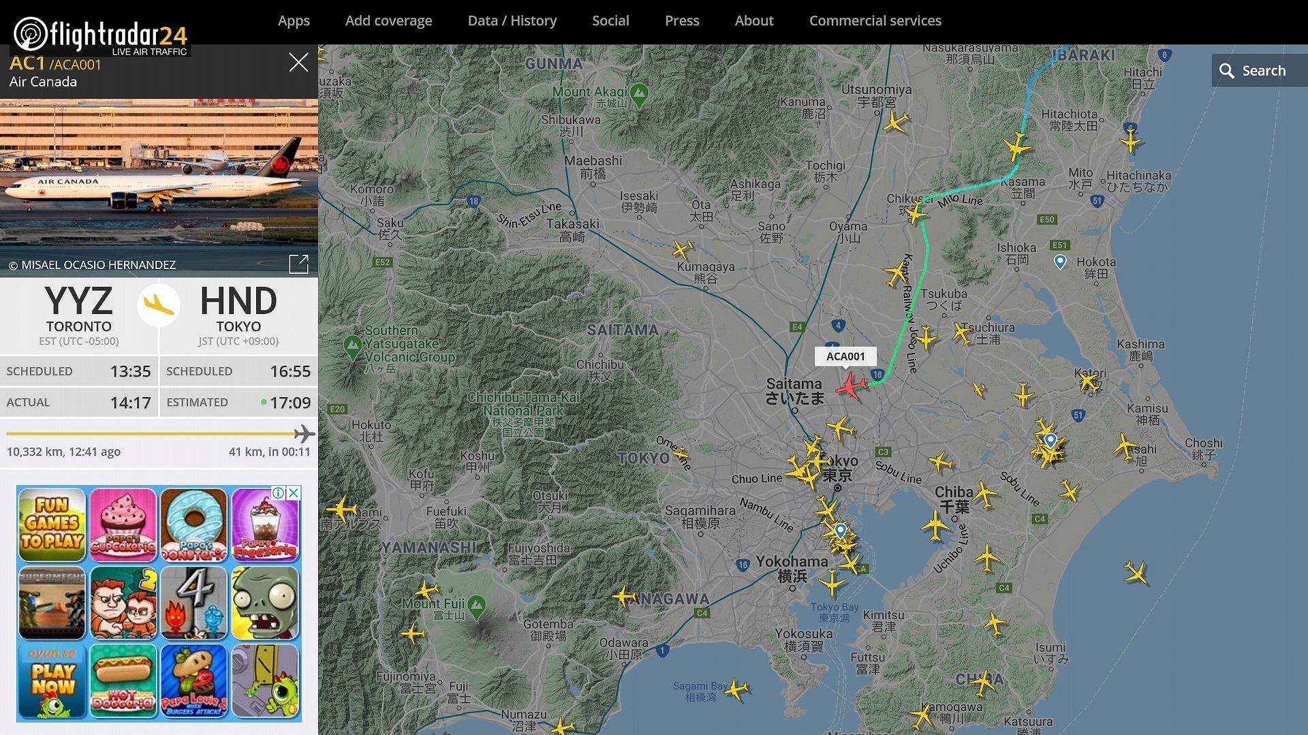Select the HND Tokyo destination airport
The image size is (1308, 735).
238,314
